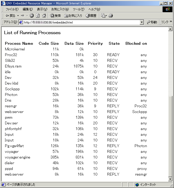This screenshot has height=188, width=174.
Task: Click the URL address input field
Action: 80,22
